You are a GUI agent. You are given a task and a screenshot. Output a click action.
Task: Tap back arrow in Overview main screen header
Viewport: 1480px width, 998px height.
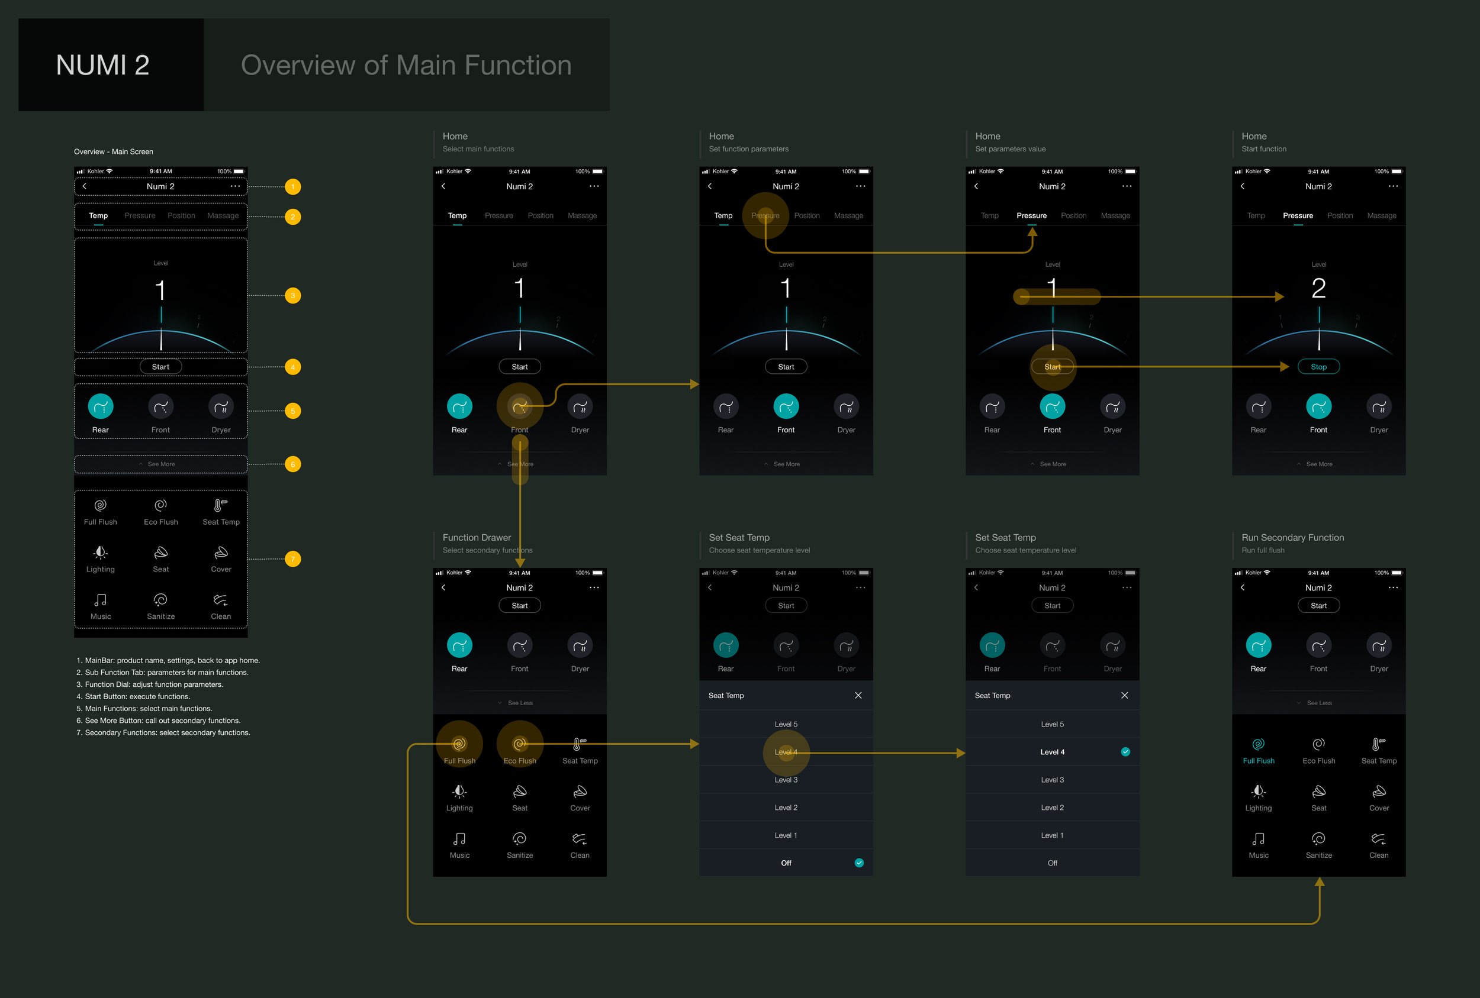pyautogui.click(x=85, y=186)
